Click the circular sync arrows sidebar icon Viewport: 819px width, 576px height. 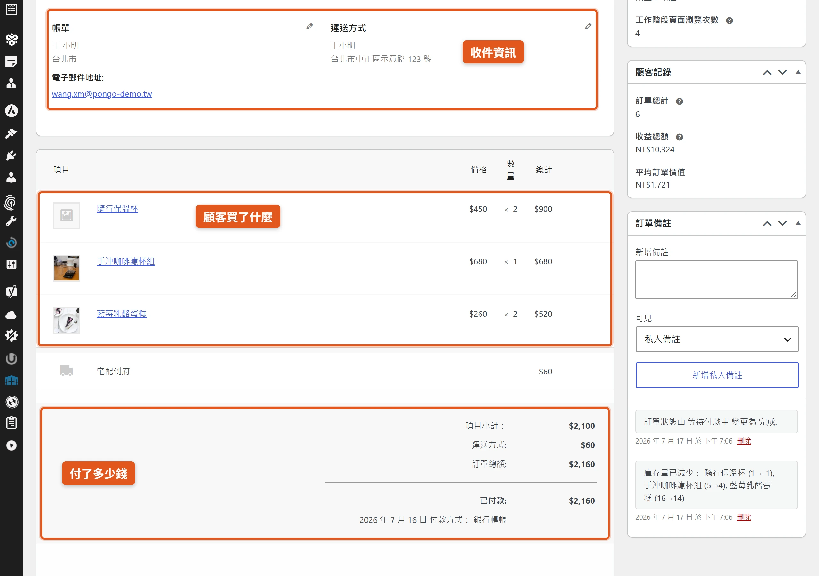tap(12, 402)
